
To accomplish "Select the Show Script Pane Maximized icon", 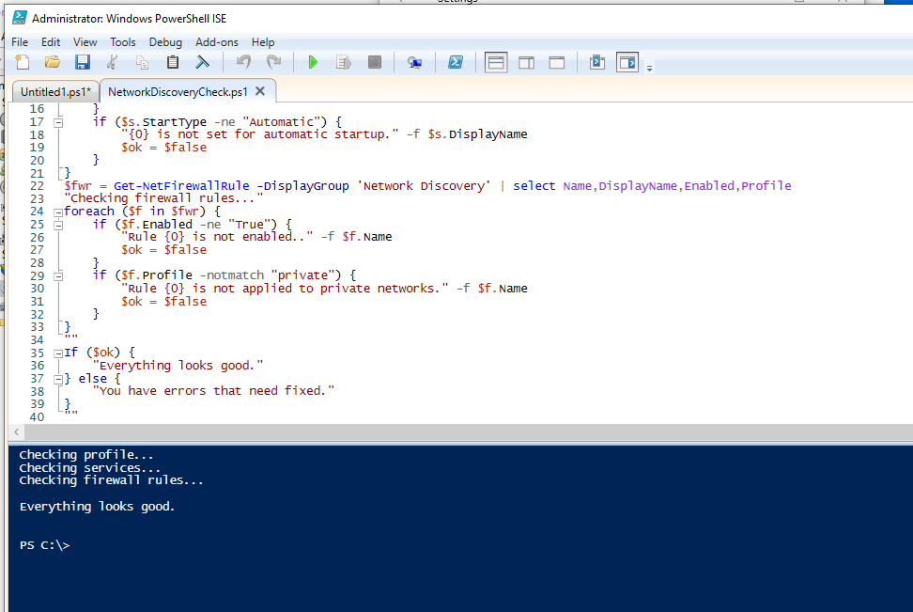I will tap(557, 62).
